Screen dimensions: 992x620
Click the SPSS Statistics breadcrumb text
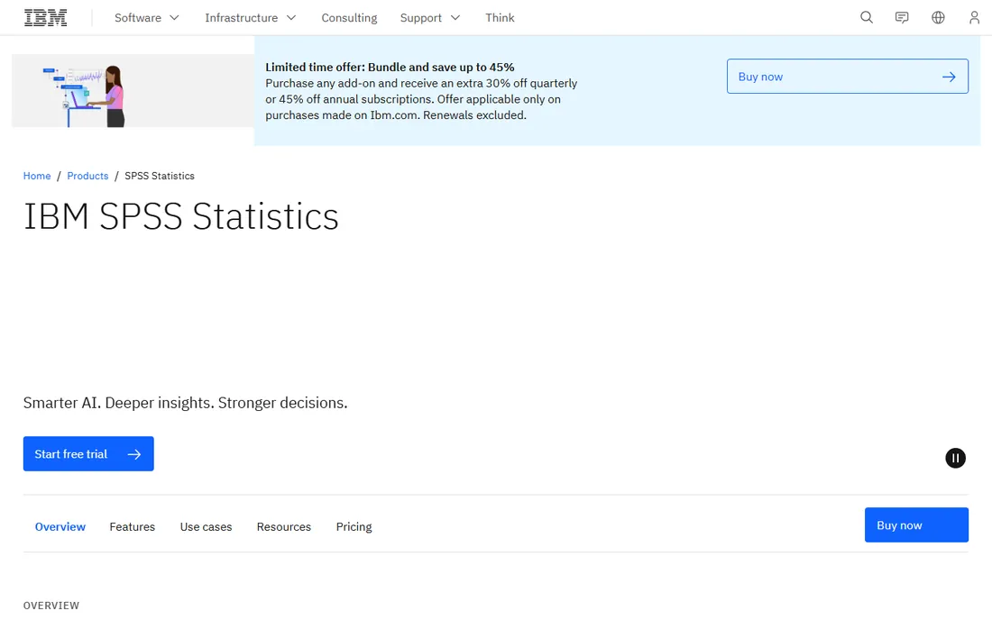[x=160, y=176]
